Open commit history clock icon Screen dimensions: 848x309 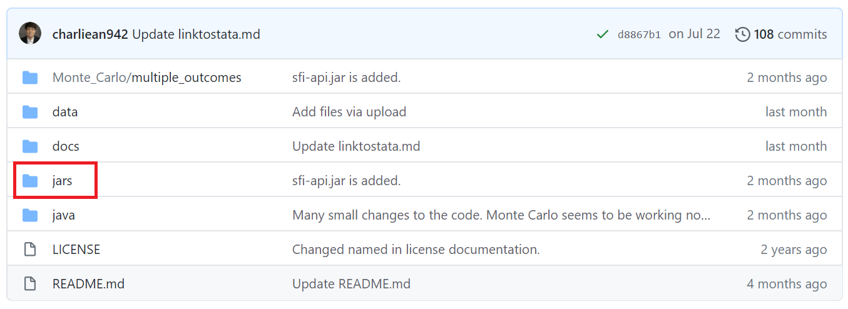tap(742, 34)
